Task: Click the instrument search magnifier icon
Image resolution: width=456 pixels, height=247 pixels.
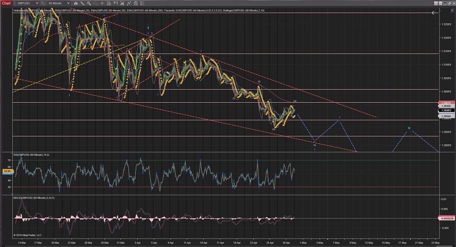Action: pos(43,3)
